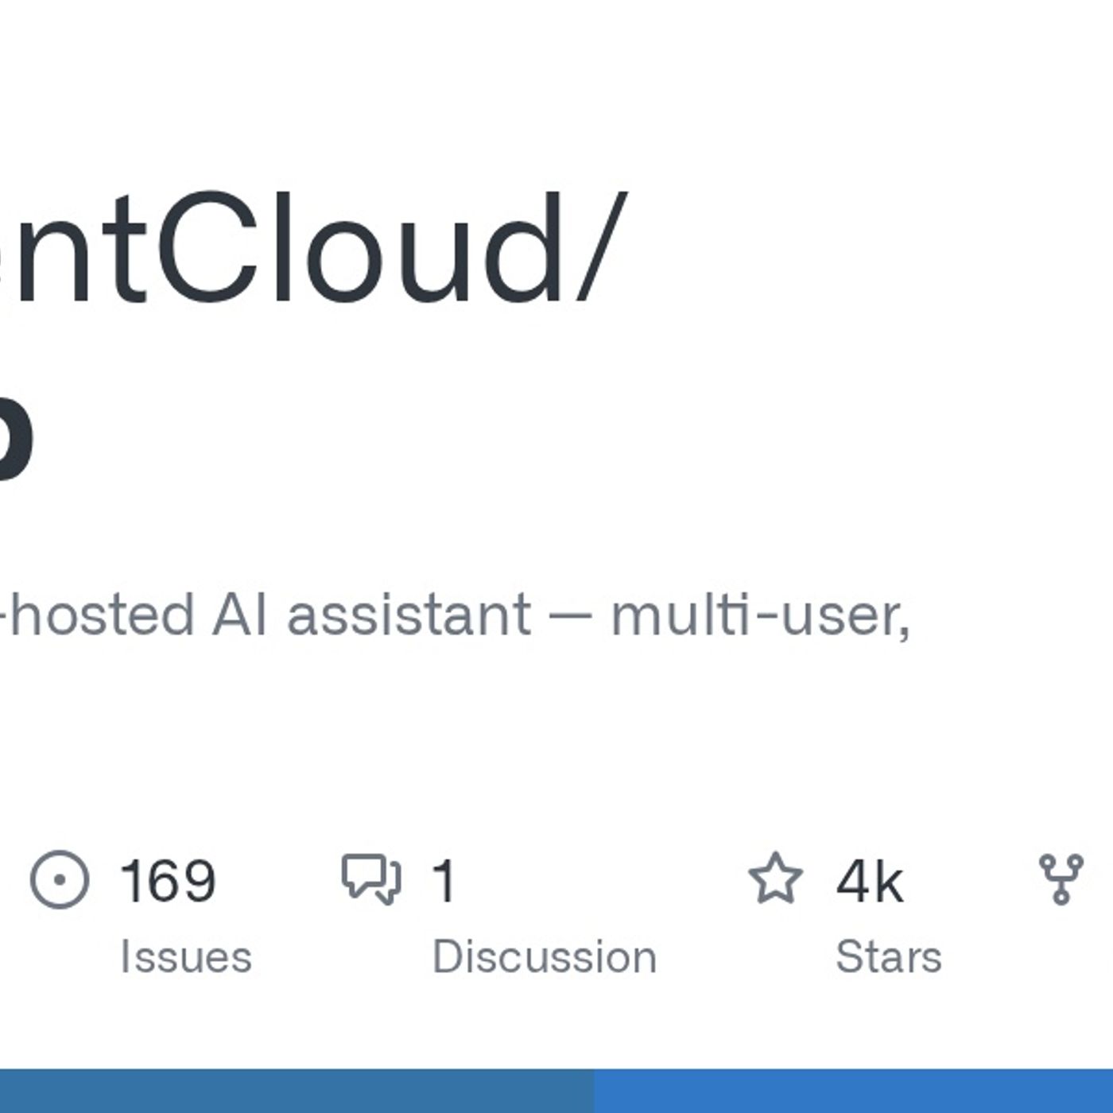Click the fork branch icon
1113x1113 pixels.
coord(1061,879)
